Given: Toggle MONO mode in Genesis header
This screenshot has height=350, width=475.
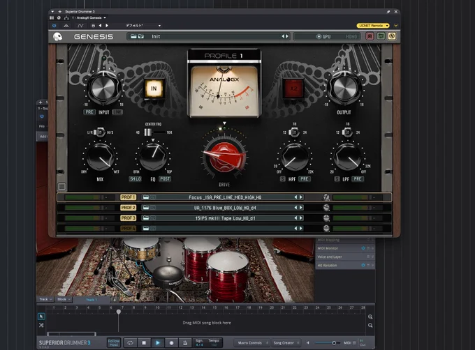Looking at the screenshot, I should tap(351, 36).
